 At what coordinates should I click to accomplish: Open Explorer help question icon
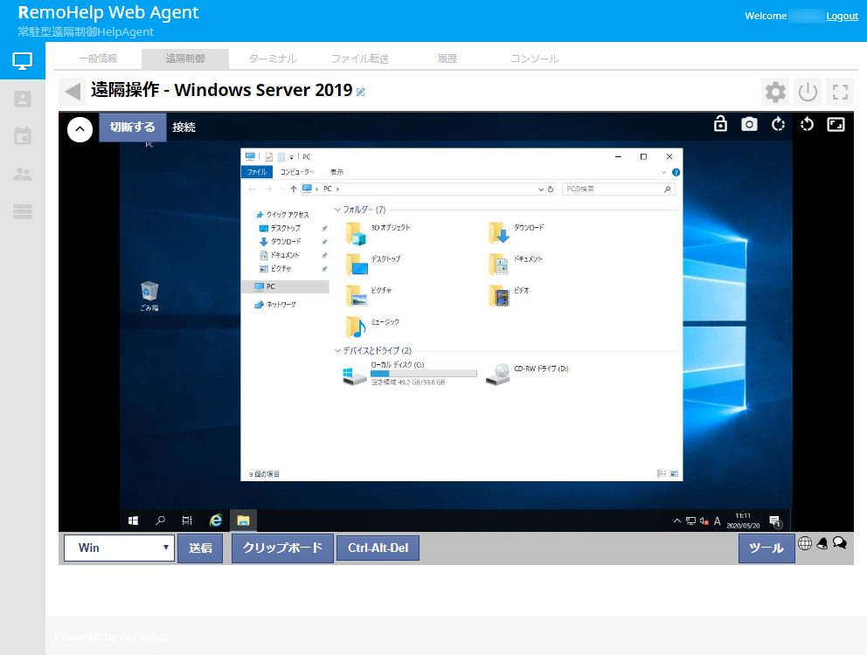click(x=676, y=172)
